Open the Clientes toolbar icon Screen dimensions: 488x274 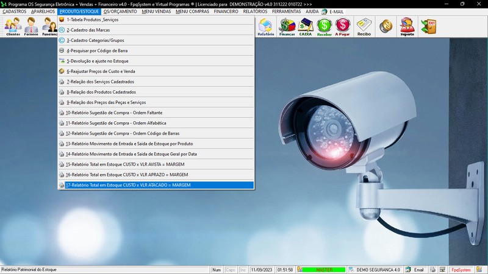13,26
